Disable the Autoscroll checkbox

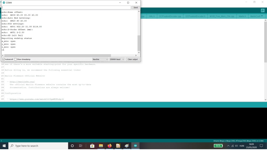click(x=3, y=59)
